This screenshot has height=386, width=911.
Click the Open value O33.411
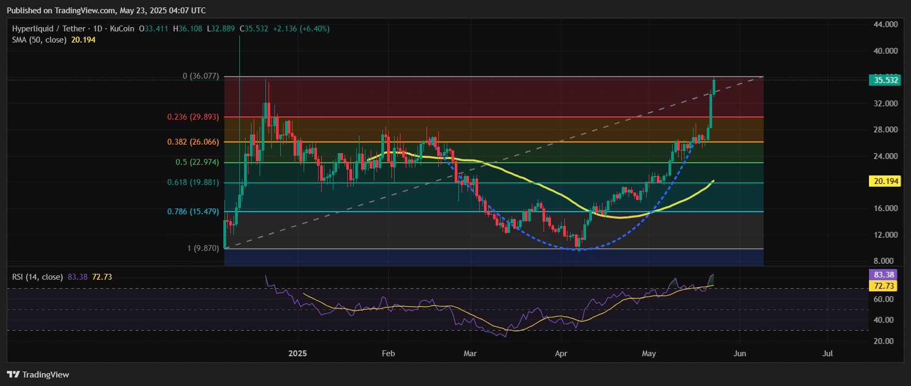(154, 29)
